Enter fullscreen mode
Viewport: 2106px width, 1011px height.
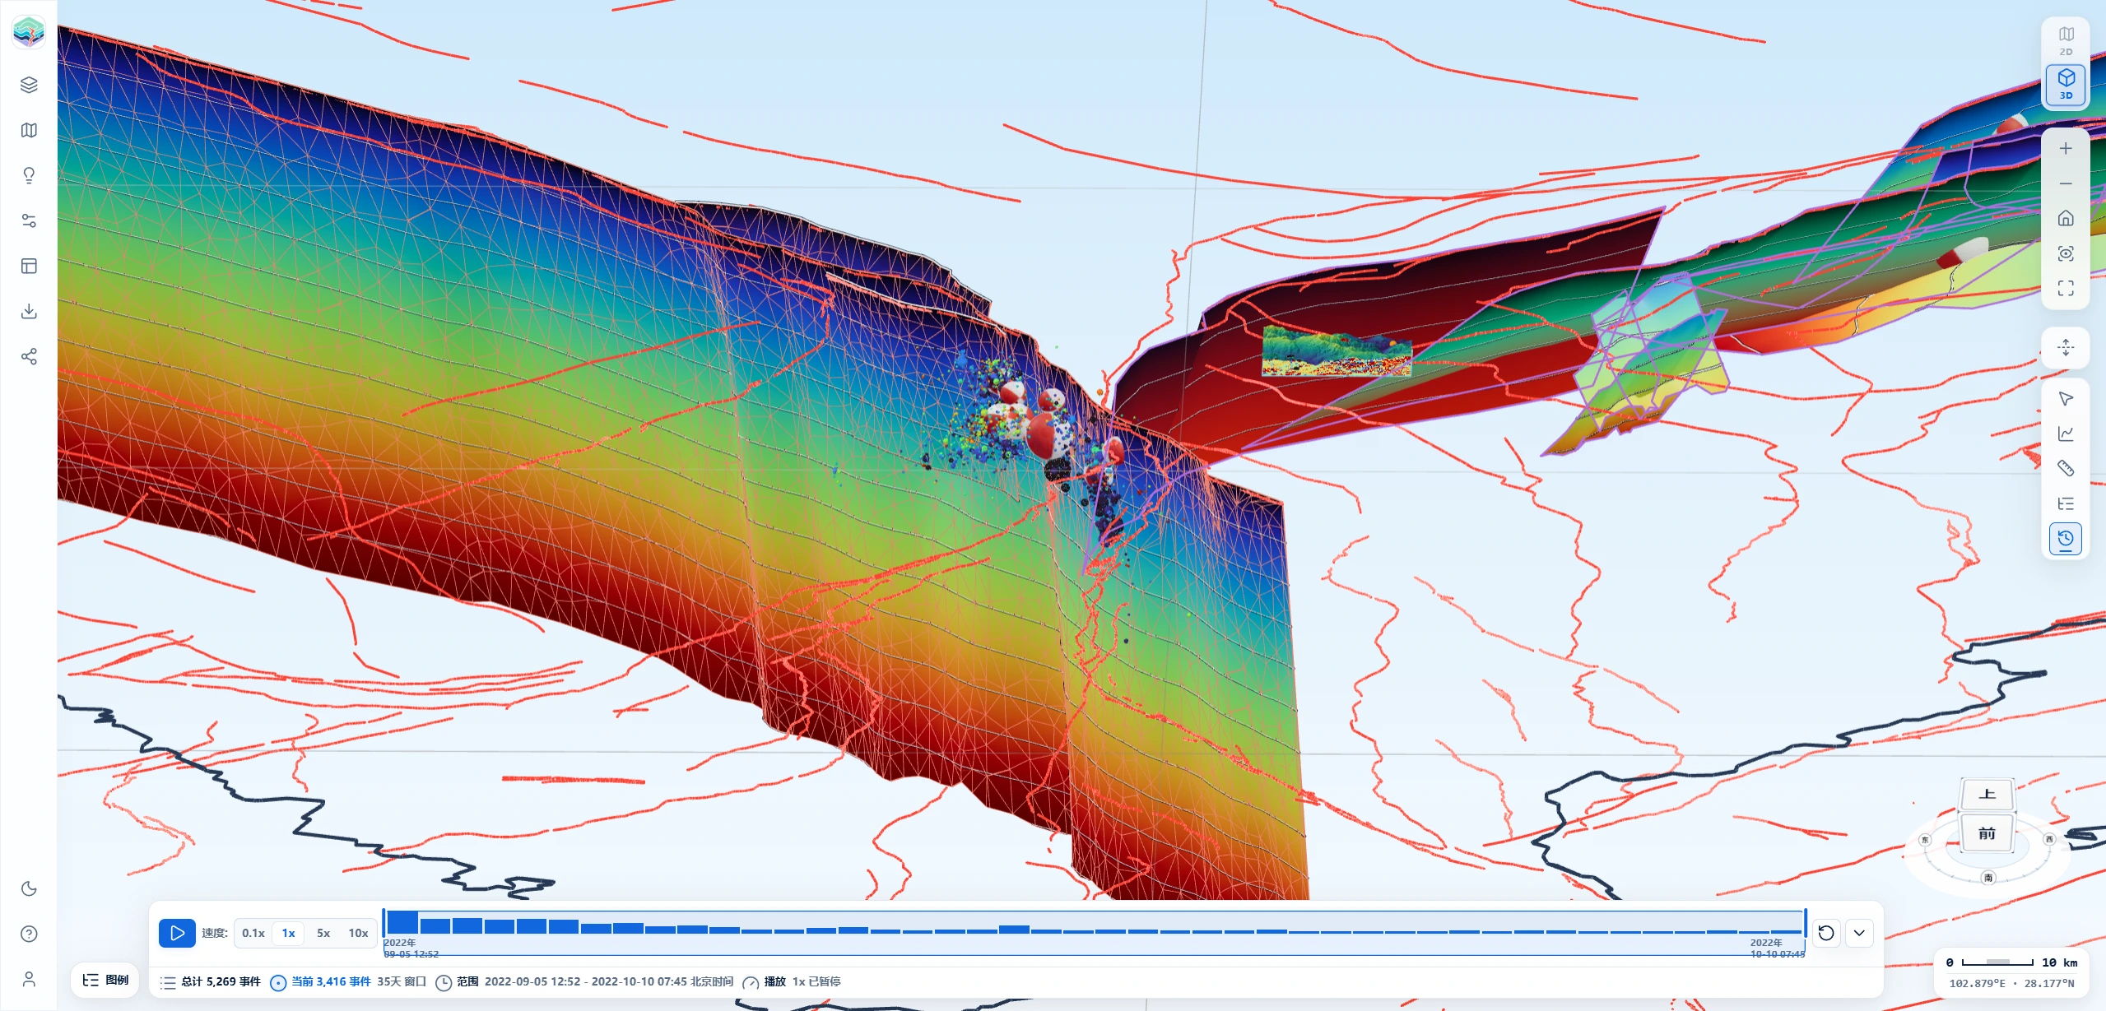click(x=2066, y=288)
